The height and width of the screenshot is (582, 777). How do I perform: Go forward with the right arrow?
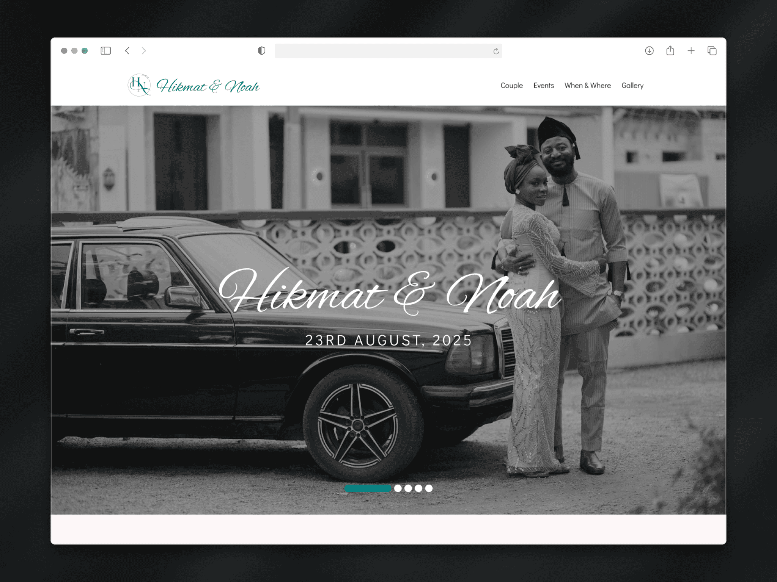pos(144,51)
